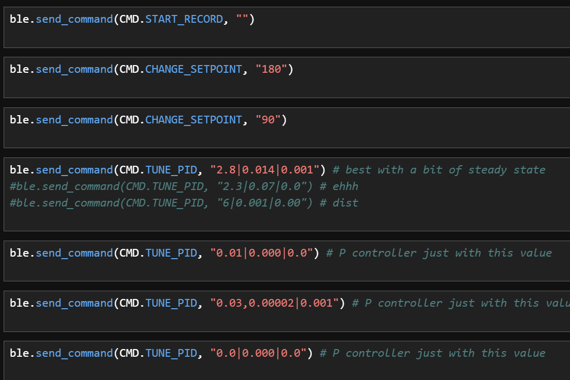The image size is (570, 380).
Task: Click the commented line ending with "dist"
Action: click(x=183, y=203)
